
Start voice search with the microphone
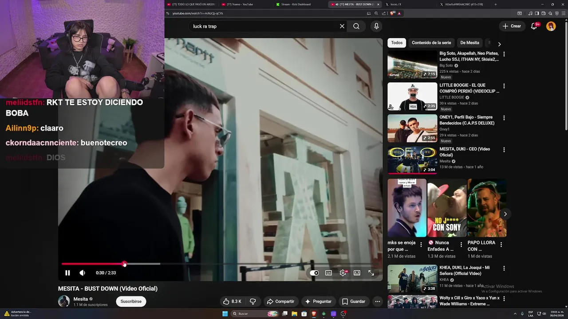376,26
